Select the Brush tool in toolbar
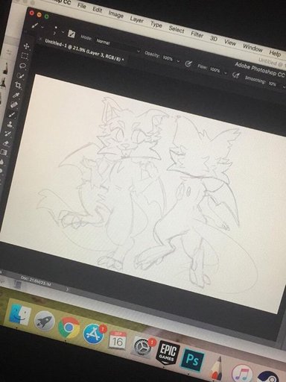This screenshot has height=382, width=286. tap(12, 115)
